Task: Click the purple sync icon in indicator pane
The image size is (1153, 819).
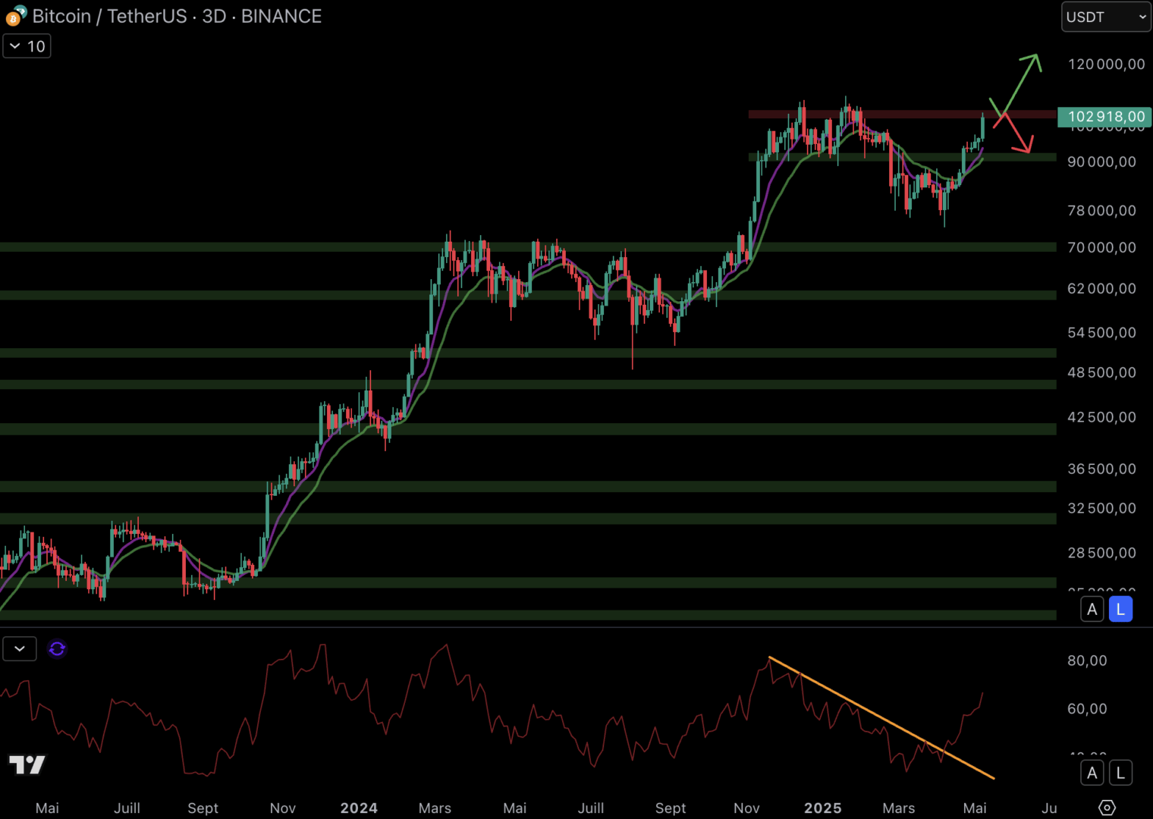Action: pos(57,649)
